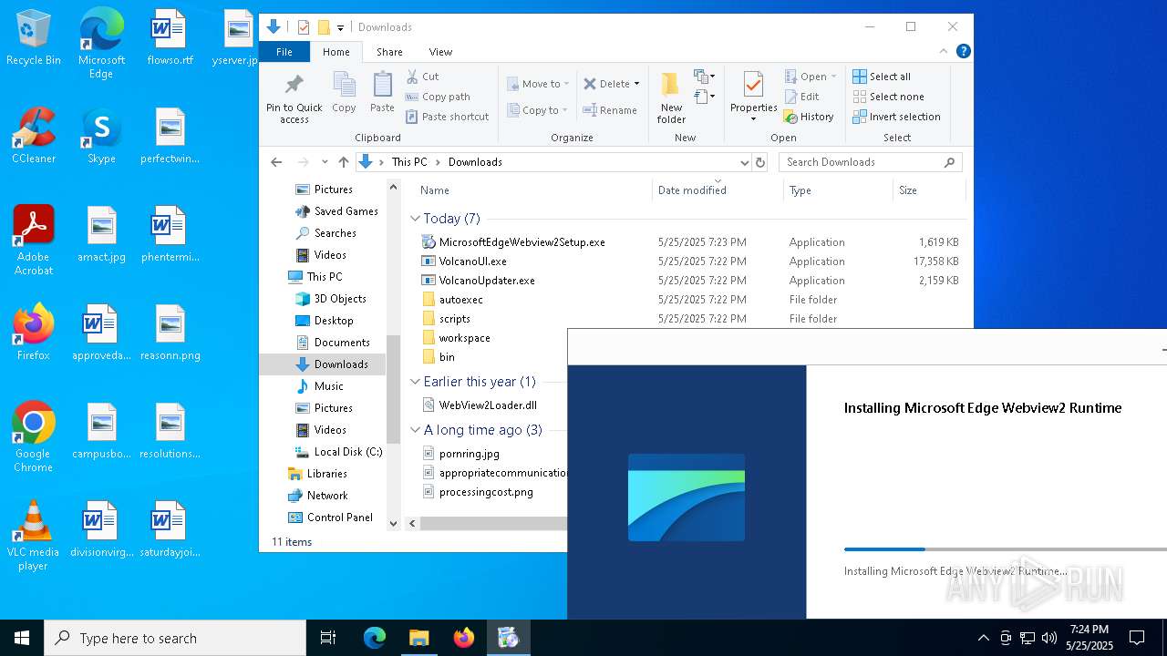Select Adobe Acrobat desktop shortcut
This screenshot has height=656, width=1167.
pos(34,240)
